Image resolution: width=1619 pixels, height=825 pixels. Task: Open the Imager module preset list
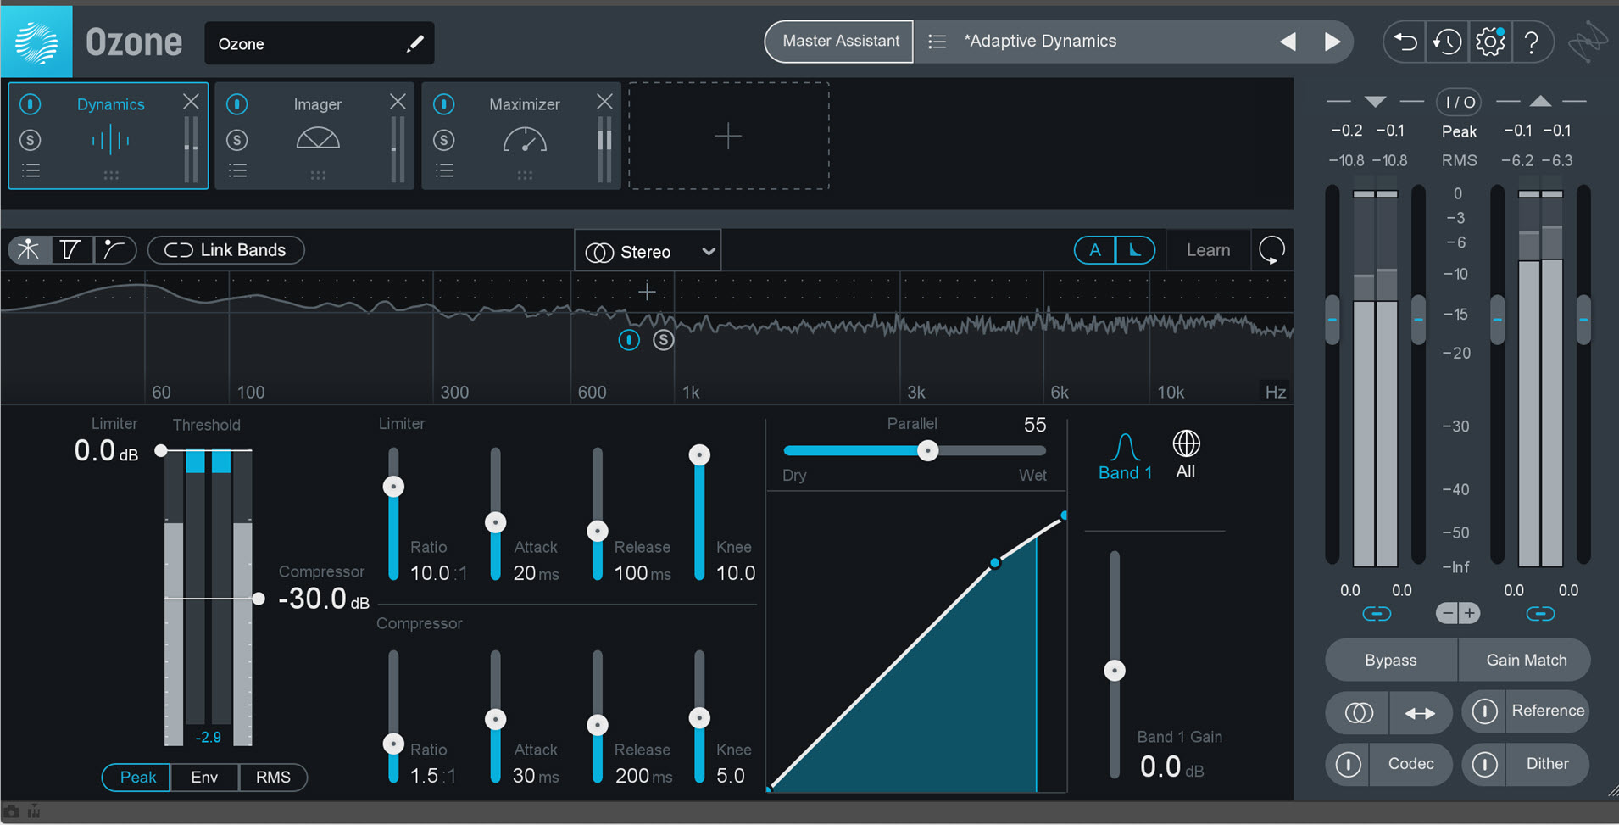tap(237, 170)
